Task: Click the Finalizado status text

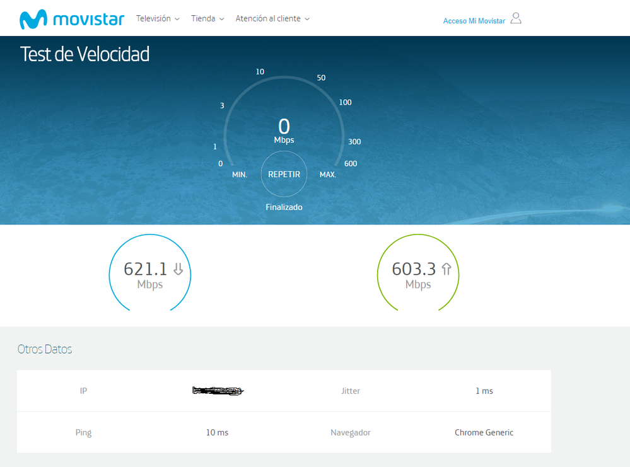Action: pyautogui.click(x=284, y=207)
